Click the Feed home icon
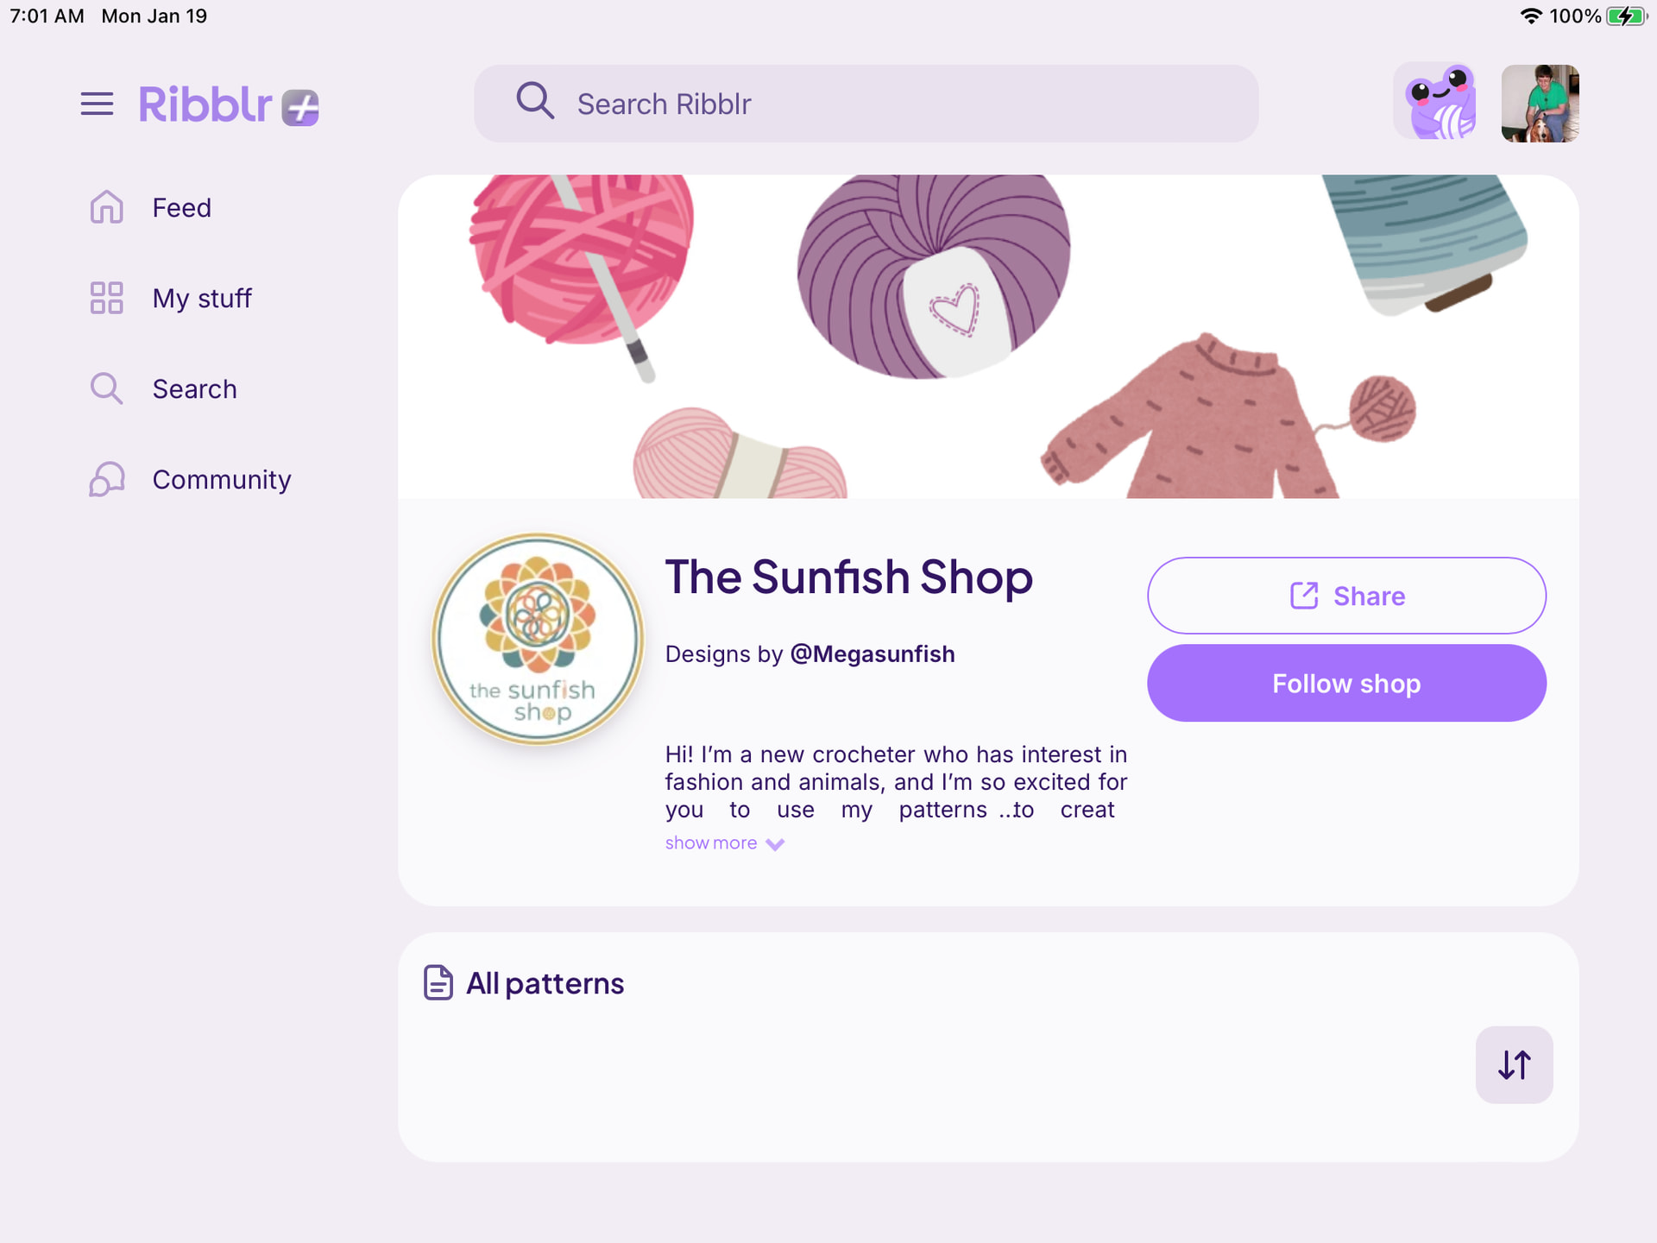This screenshot has height=1243, width=1657. pos(106,207)
